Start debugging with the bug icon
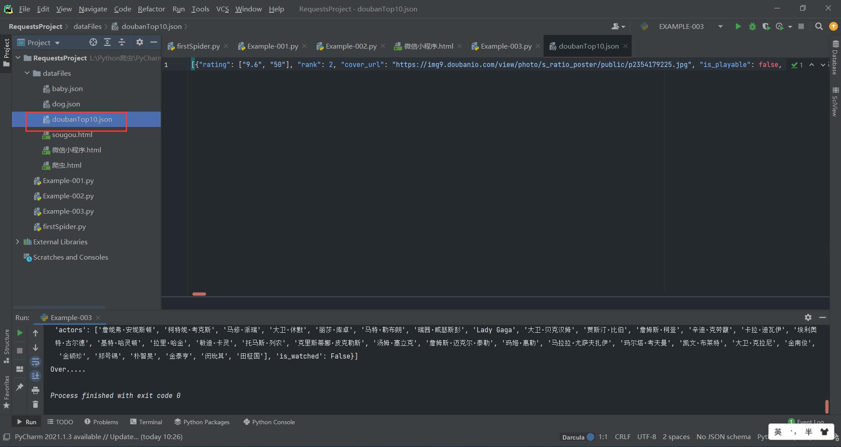This screenshot has height=447, width=841. [752, 27]
